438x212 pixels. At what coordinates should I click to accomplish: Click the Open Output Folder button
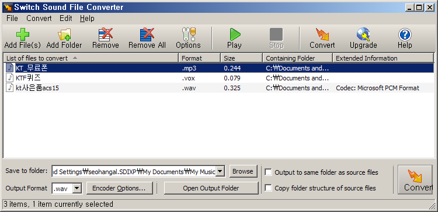(x=211, y=188)
